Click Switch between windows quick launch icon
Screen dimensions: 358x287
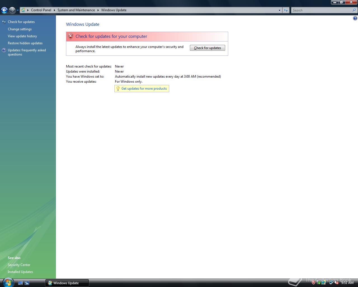[27, 283]
